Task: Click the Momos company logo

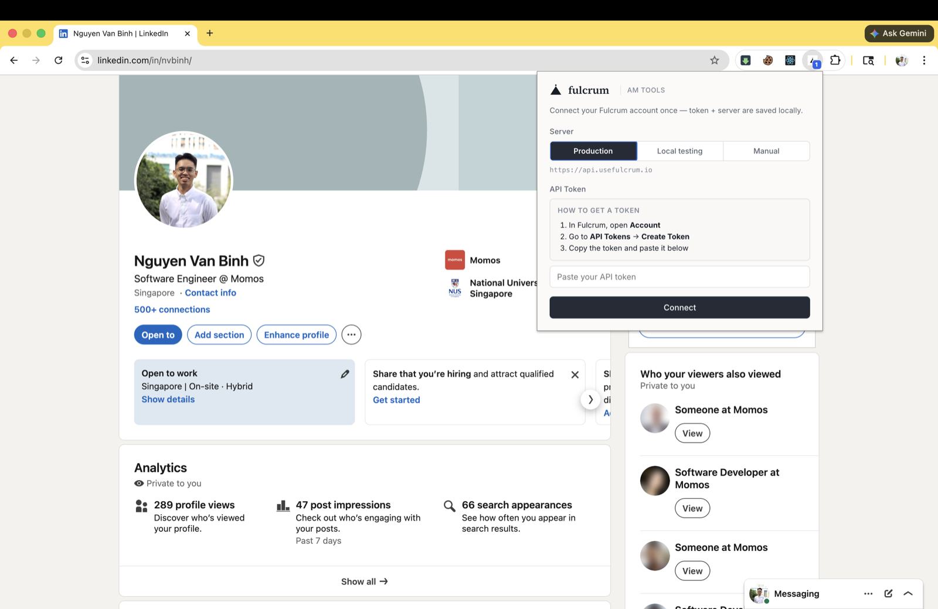Action: click(455, 260)
